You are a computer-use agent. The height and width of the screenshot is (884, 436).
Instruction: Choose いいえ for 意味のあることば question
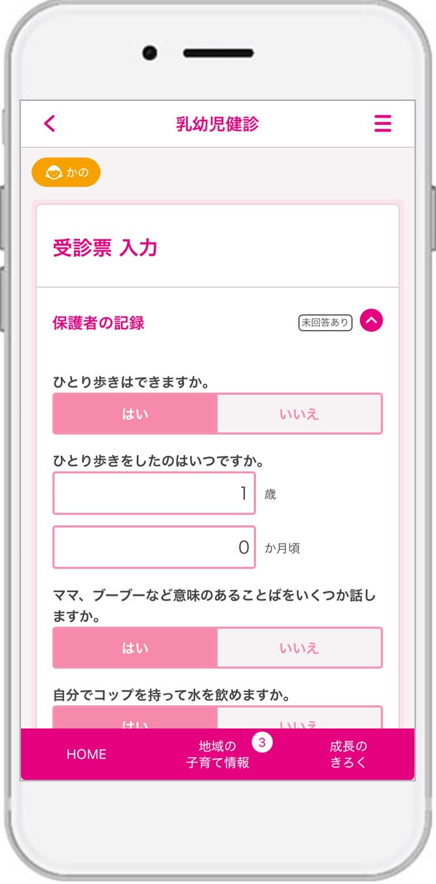(x=299, y=648)
